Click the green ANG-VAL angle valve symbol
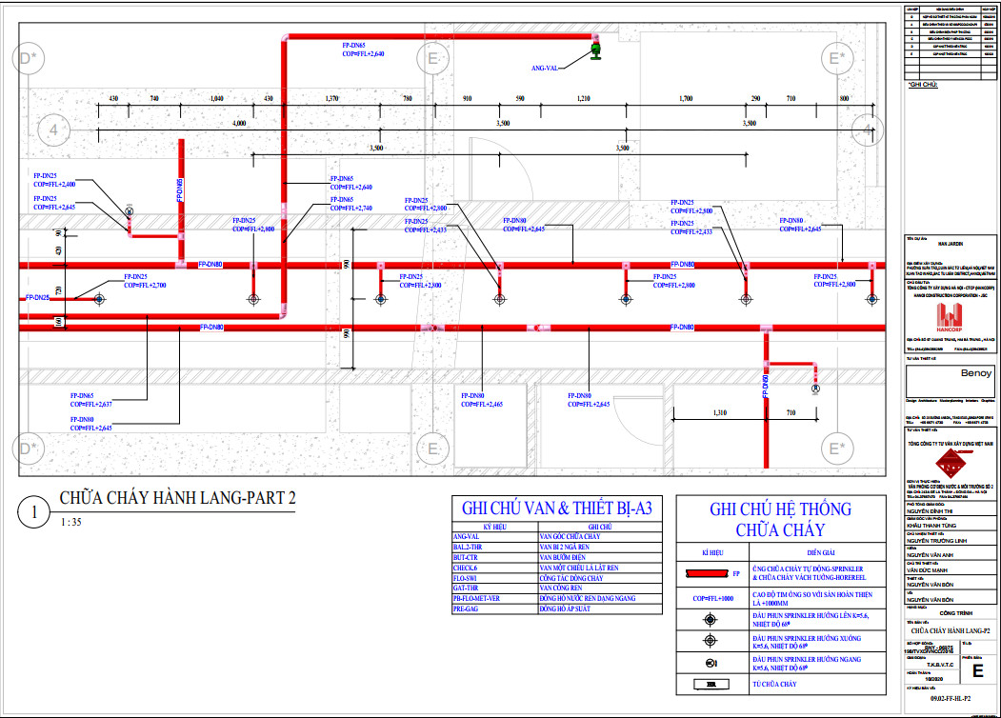This screenshot has width=1001, height=718. click(x=597, y=50)
